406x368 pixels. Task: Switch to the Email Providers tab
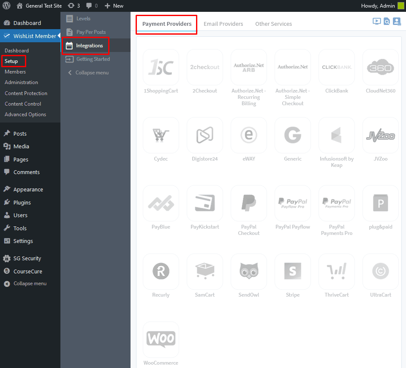pos(223,24)
